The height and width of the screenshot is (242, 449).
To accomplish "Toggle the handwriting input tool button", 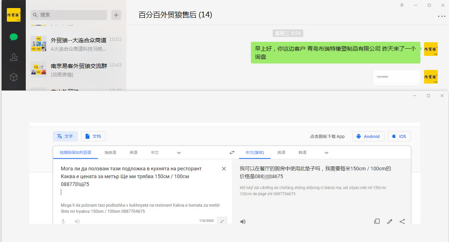I will tap(222, 221).
